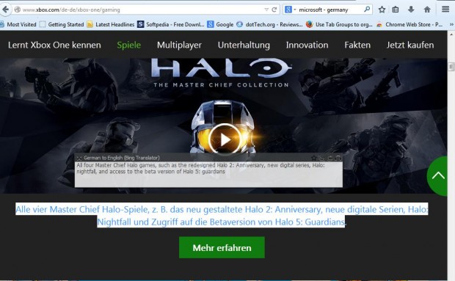
Task: Select the Unterhaltung navigation tab
Action: (x=244, y=45)
